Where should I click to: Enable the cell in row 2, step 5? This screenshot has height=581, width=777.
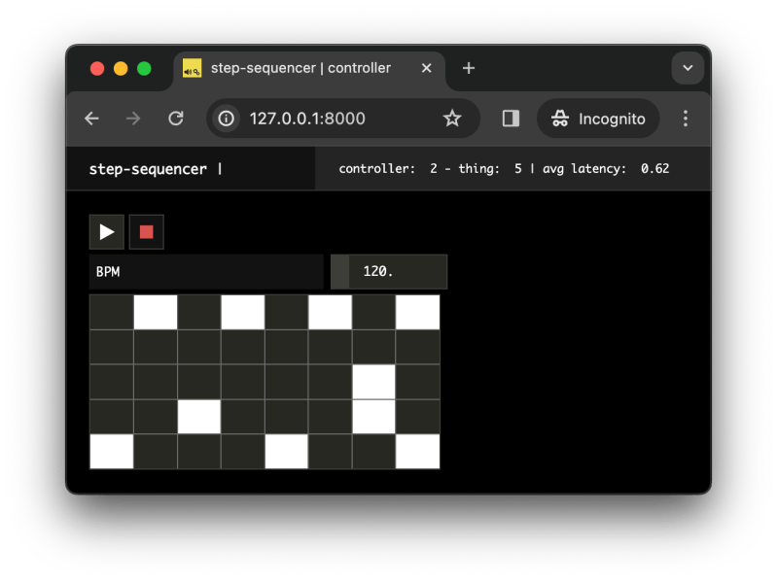pyautogui.click(x=287, y=347)
